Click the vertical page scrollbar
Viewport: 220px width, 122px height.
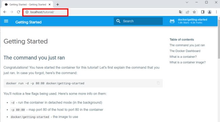tap(219, 39)
